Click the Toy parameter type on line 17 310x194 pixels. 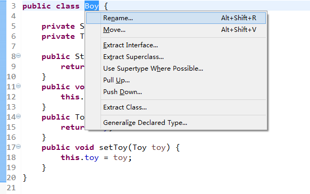coord(139,148)
